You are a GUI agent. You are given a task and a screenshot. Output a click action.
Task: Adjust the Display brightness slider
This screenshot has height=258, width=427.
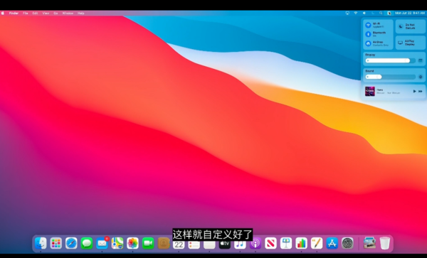pos(390,60)
